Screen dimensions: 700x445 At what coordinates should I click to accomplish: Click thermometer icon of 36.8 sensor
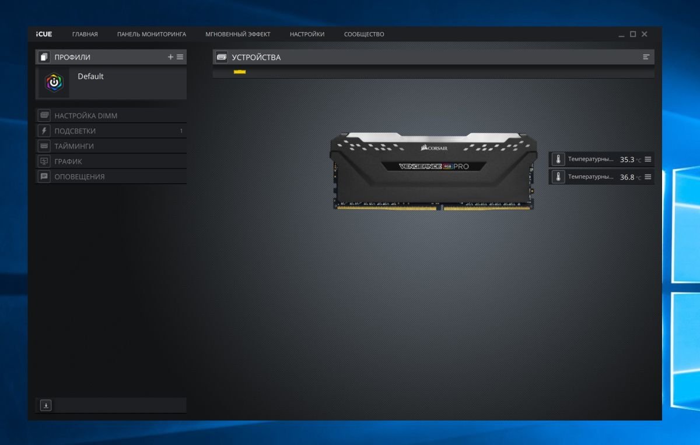tap(558, 176)
